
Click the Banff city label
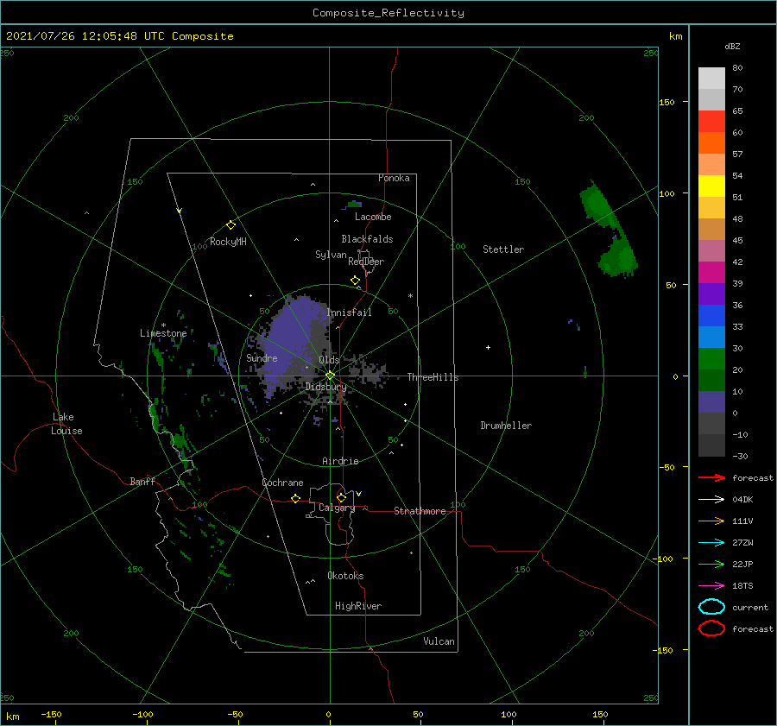click(142, 481)
